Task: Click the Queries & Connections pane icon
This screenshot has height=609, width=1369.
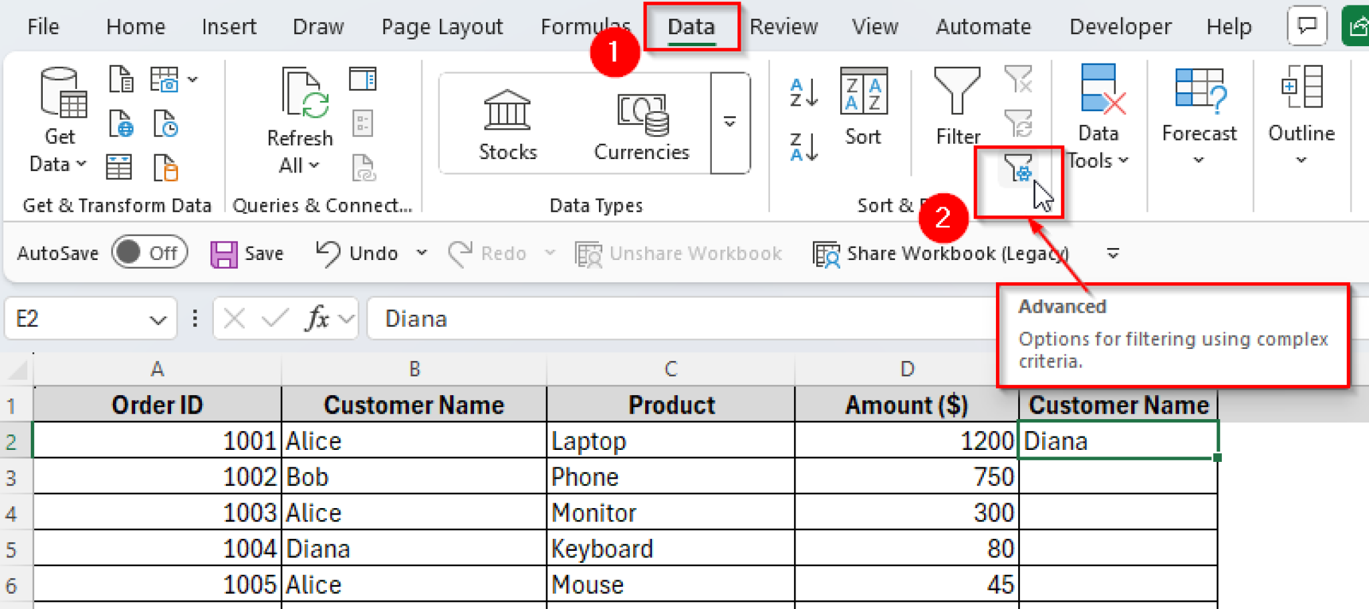Action: click(363, 79)
